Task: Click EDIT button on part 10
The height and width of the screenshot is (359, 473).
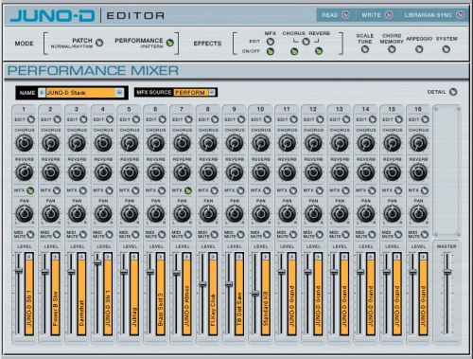Action: (x=268, y=119)
